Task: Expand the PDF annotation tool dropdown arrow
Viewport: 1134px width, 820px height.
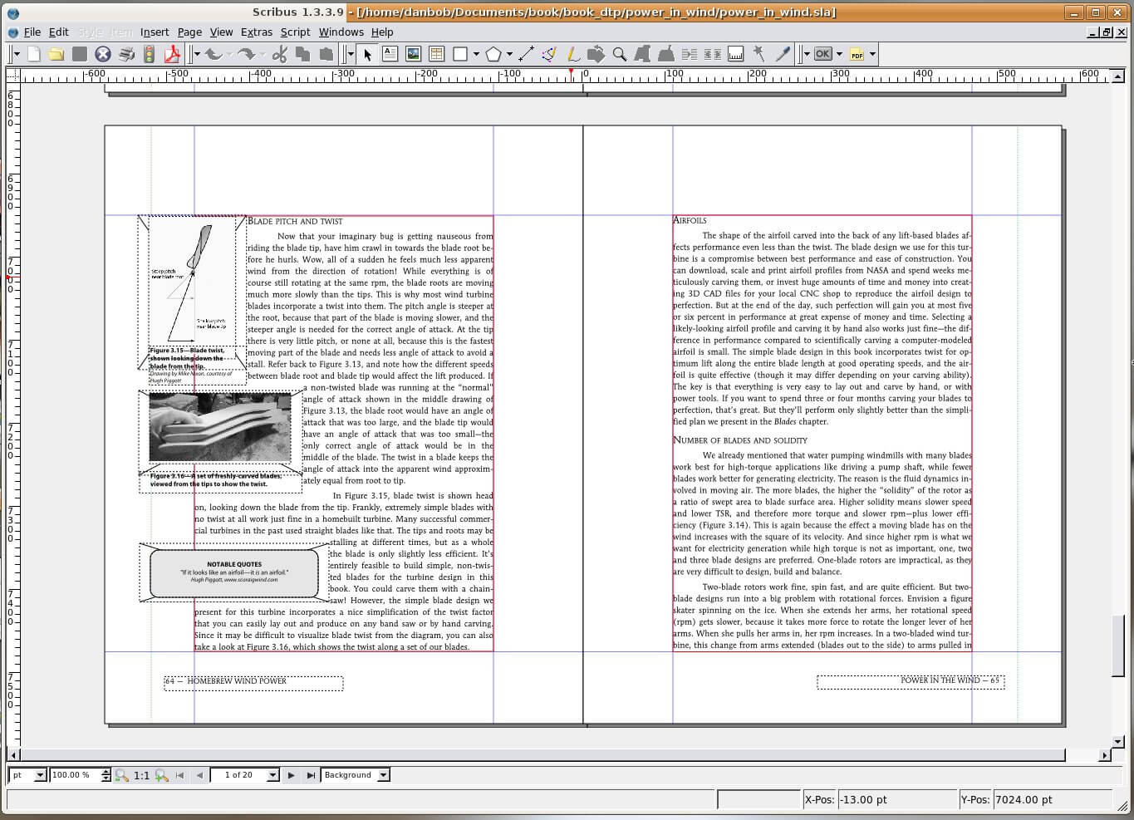Action: 872,55
